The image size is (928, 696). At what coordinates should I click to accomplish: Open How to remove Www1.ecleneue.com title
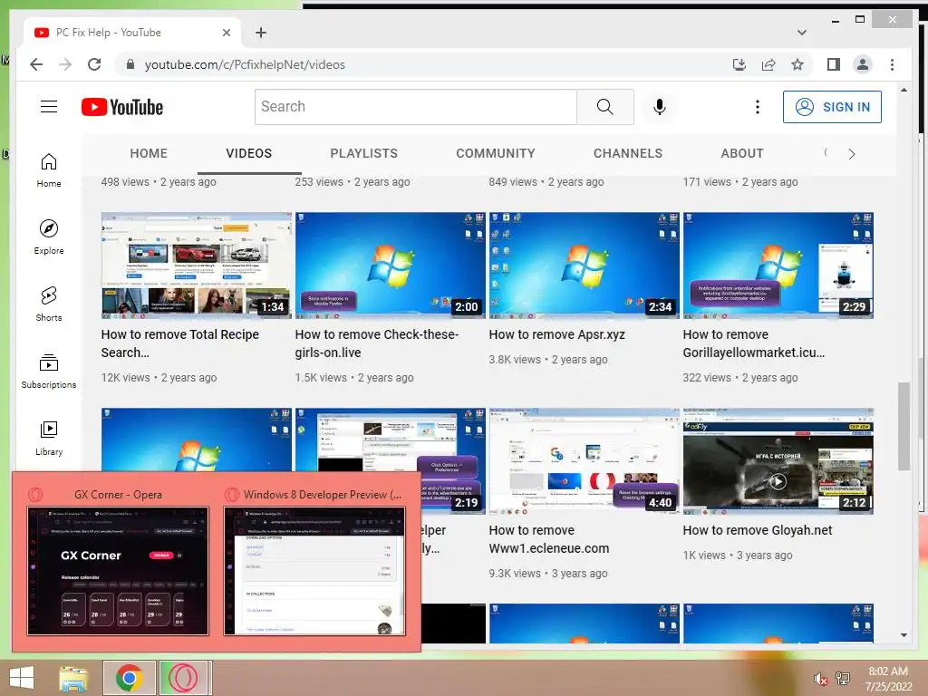click(x=548, y=539)
